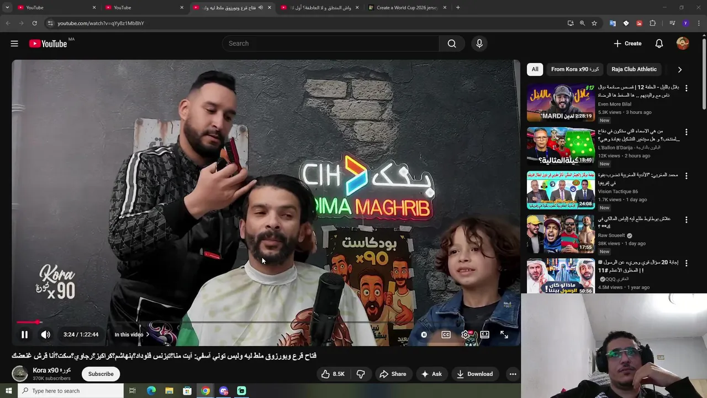Click the YouTube search magnifier button
Image resolution: width=707 pixels, height=398 pixels.
pyautogui.click(x=452, y=44)
